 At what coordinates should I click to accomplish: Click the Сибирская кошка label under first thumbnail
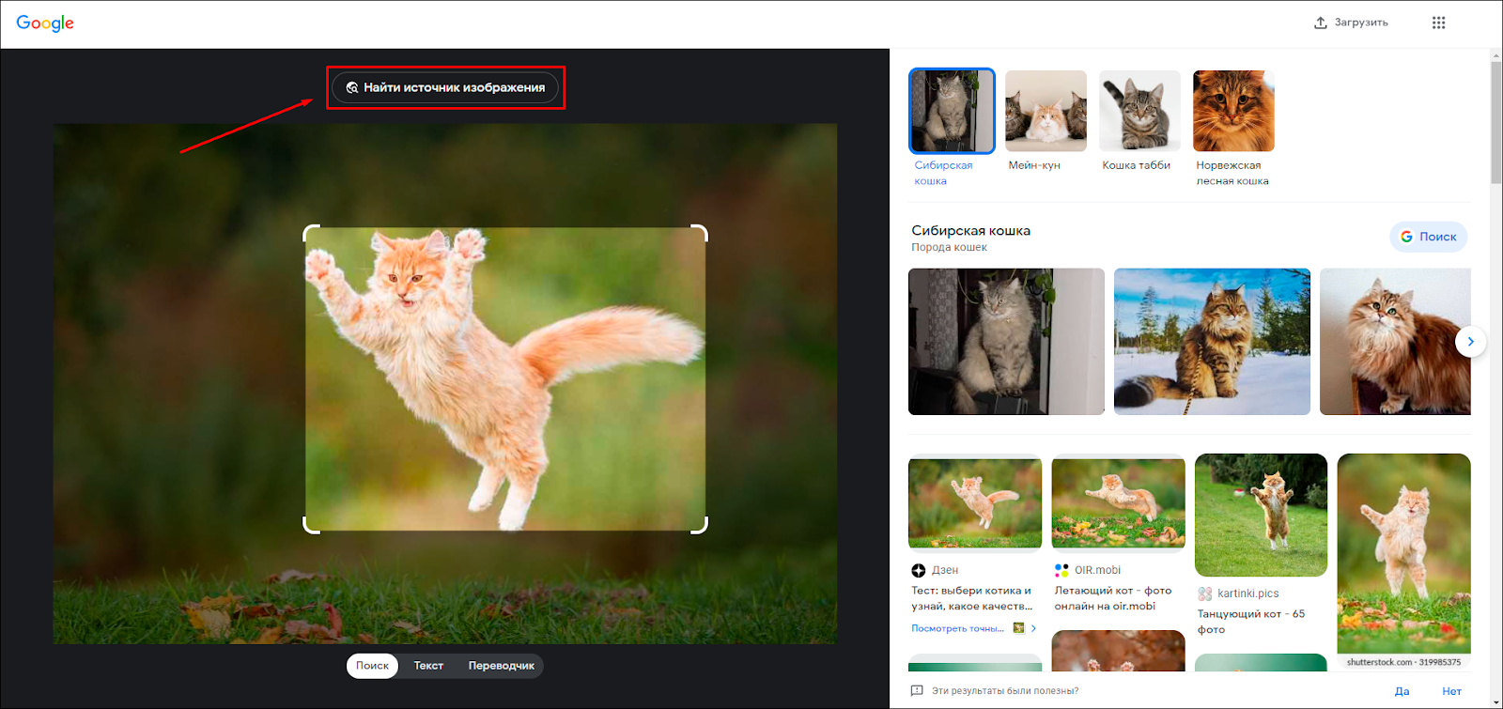pos(943,173)
